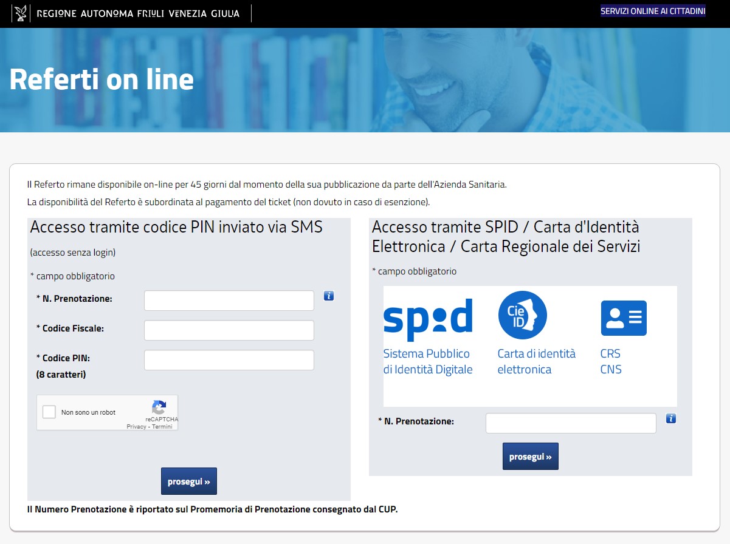The image size is (730, 544).
Task: Open 'Sistema Pubblico di Identità Digitale' link
Action: click(427, 361)
